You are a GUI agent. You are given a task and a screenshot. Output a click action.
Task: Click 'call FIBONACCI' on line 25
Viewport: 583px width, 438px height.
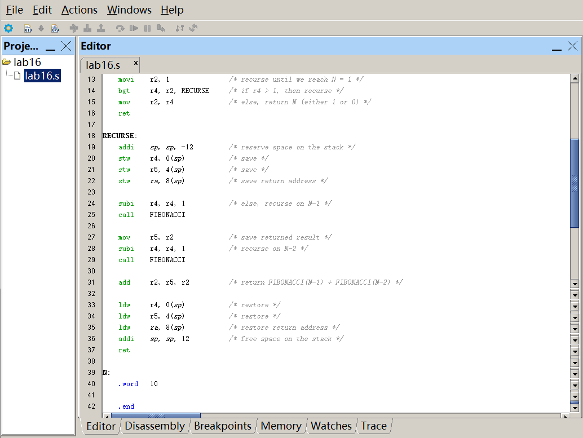pyautogui.click(x=152, y=215)
